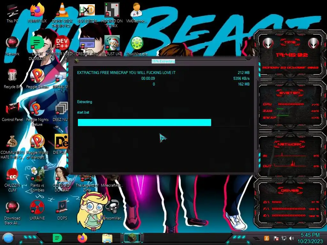Click the start.bat file name in the dialog

[x=83, y=112]
